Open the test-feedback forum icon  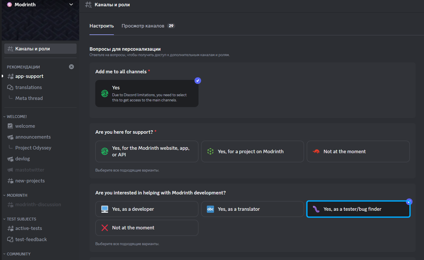(x=10, y=239)
